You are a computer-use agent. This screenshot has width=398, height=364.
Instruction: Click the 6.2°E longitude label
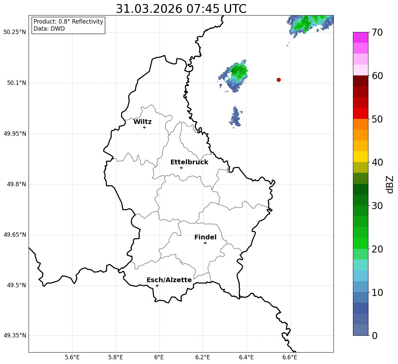(x=203, y=357)
